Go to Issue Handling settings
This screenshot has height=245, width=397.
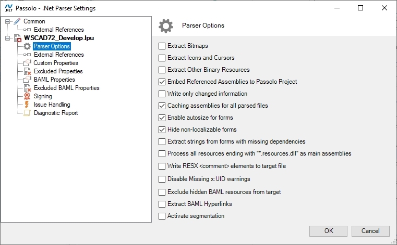tap(52, 105)
